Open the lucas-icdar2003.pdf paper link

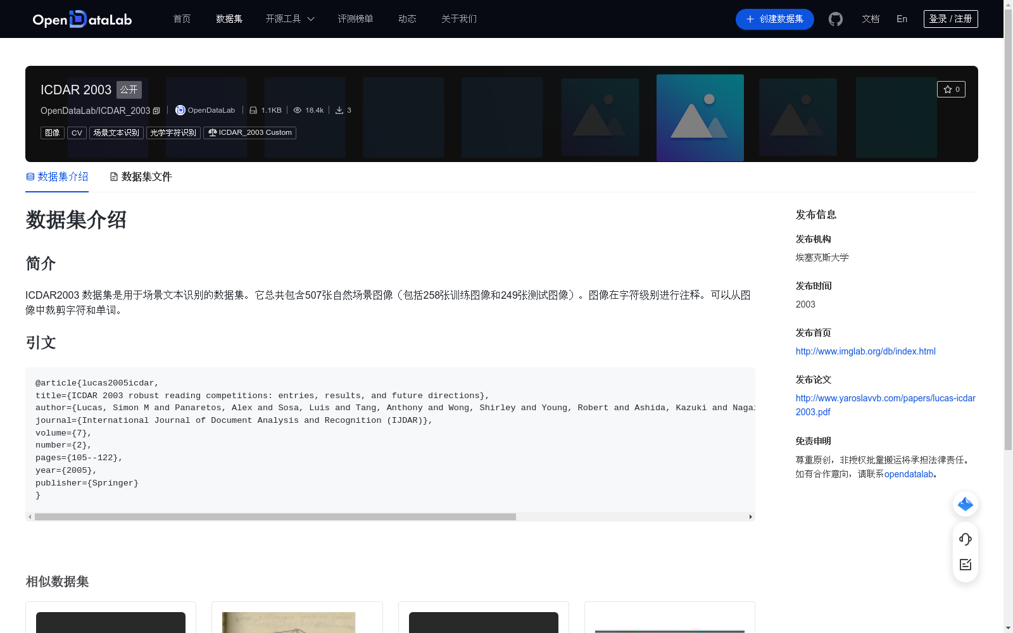[886, 405]
